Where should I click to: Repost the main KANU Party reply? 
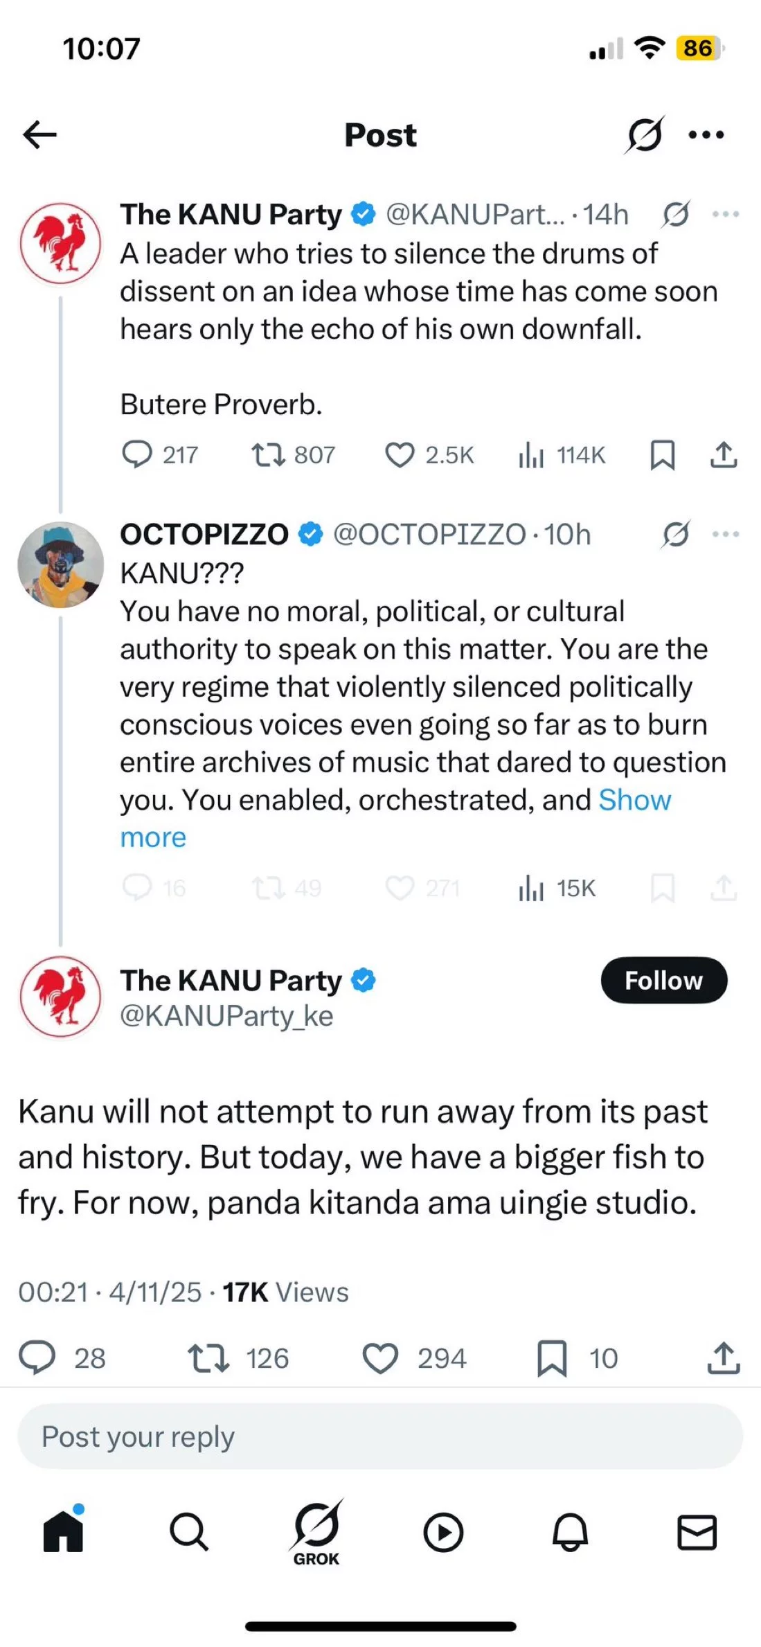click(208, 1358)
